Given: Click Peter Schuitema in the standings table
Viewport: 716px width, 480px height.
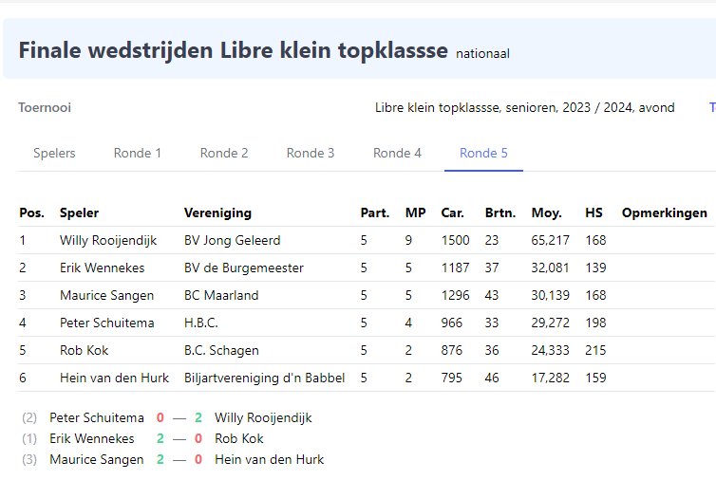Looking at the screenshot, I should (x=106, y=323).
